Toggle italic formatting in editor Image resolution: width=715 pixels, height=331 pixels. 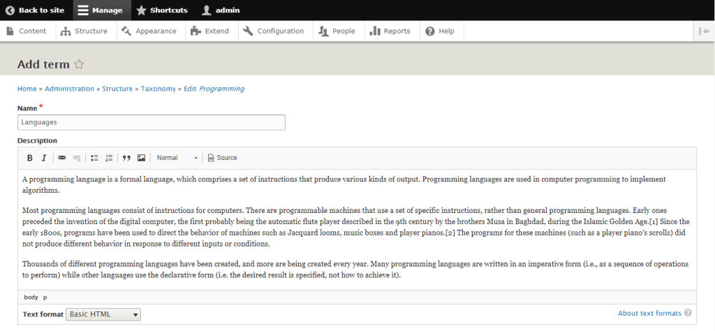pyautogui.click(x=44, y=158)
